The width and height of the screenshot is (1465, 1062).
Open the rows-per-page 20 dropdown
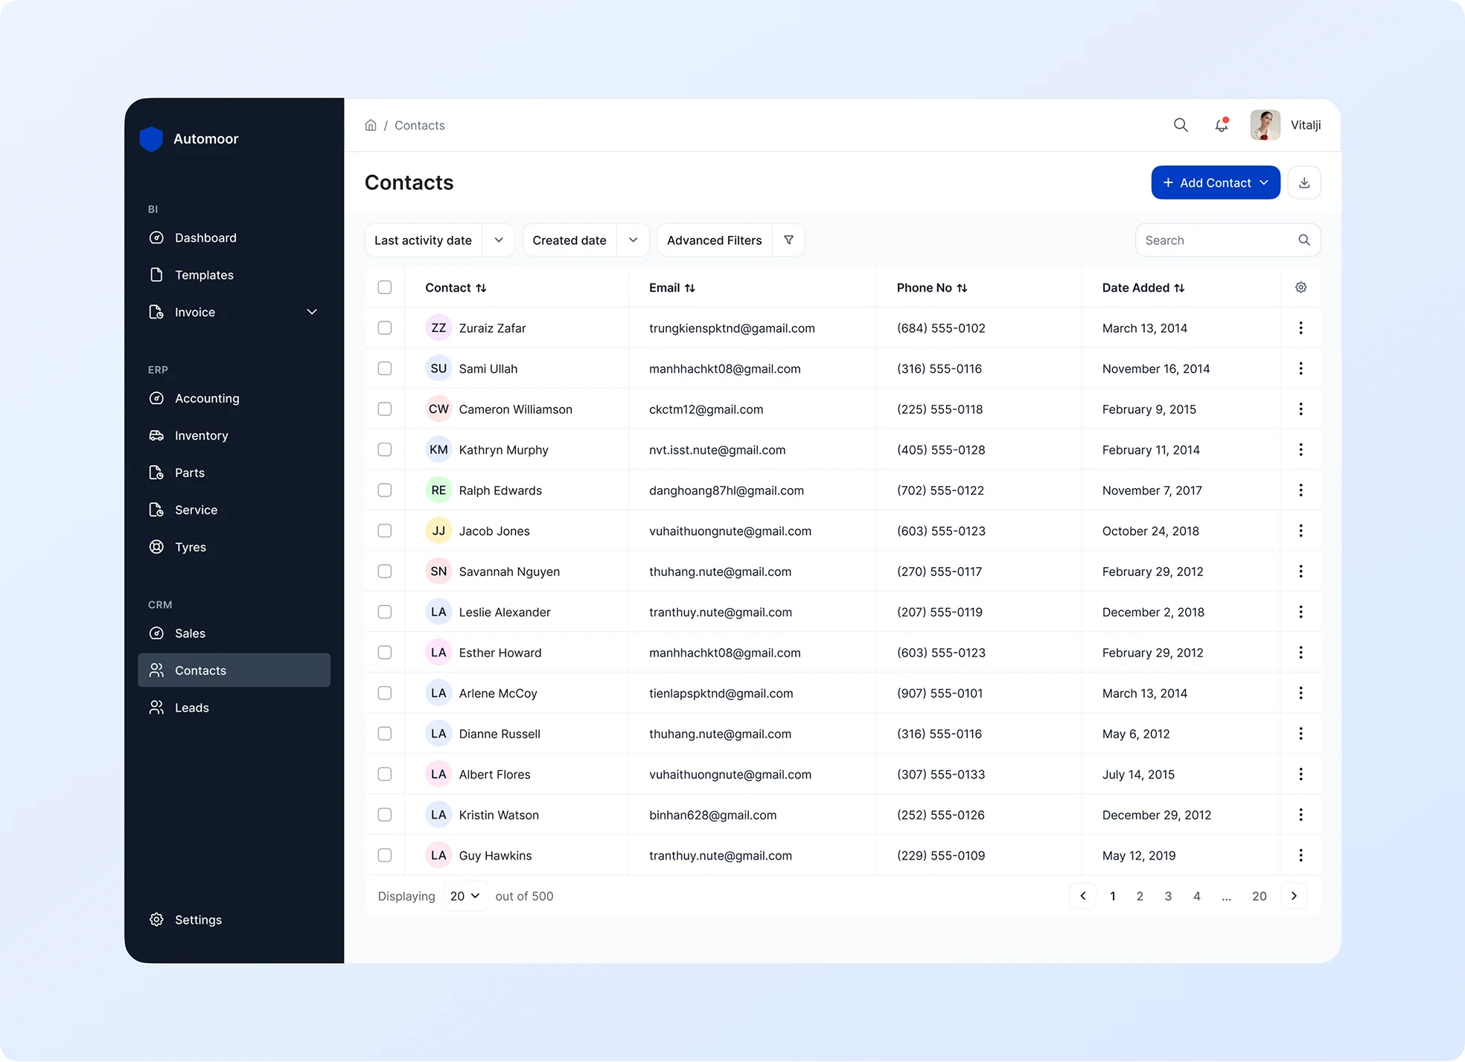point(465,896)
